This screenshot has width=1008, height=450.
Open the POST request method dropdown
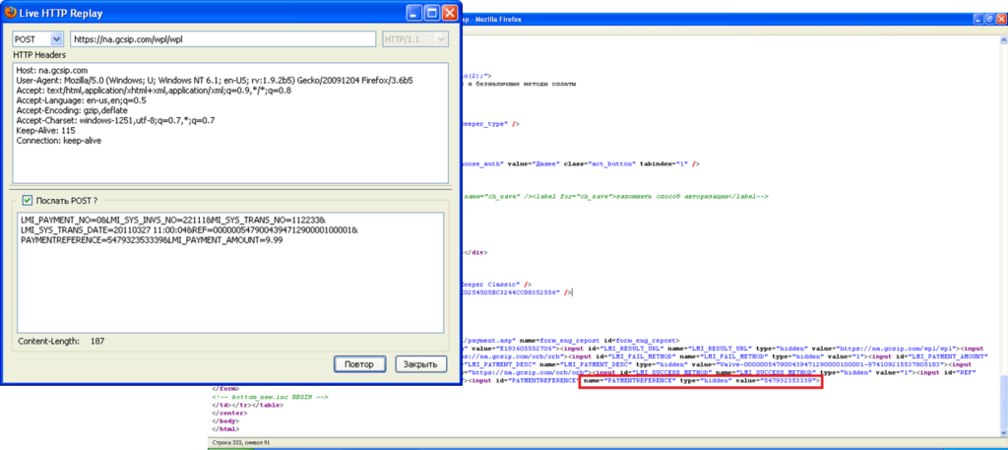pos(56,38)
